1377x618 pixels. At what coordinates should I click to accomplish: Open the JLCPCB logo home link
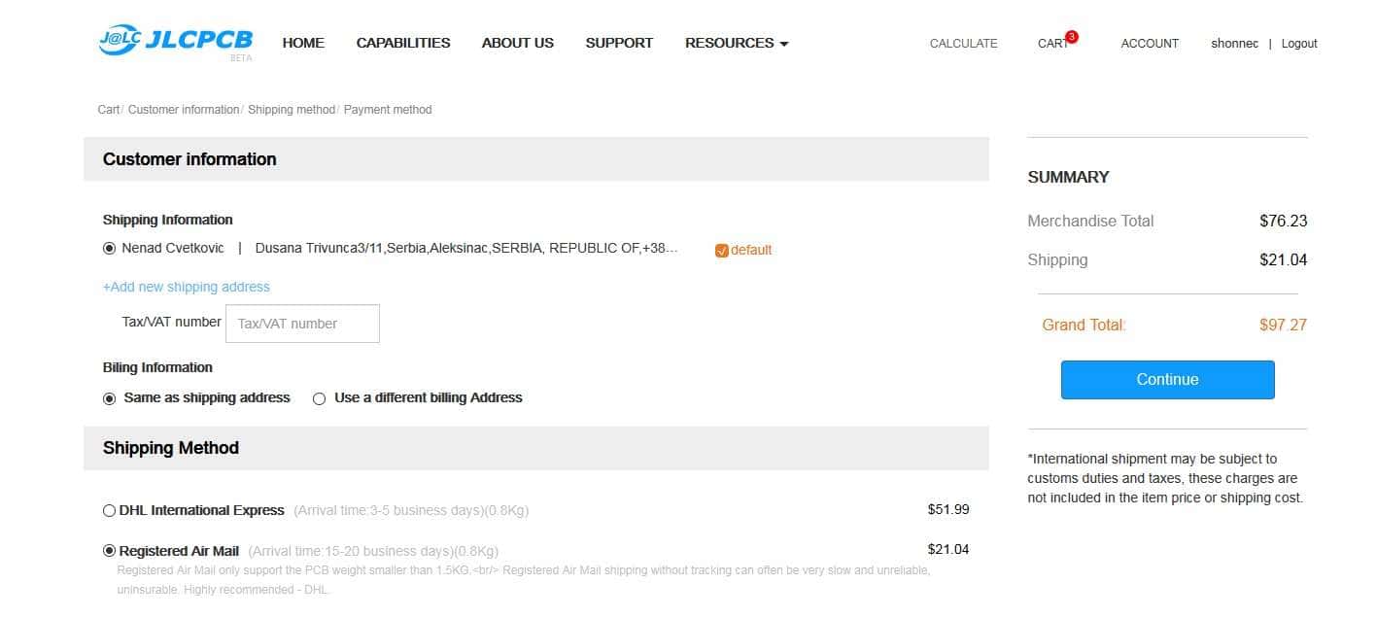[176, 43]
